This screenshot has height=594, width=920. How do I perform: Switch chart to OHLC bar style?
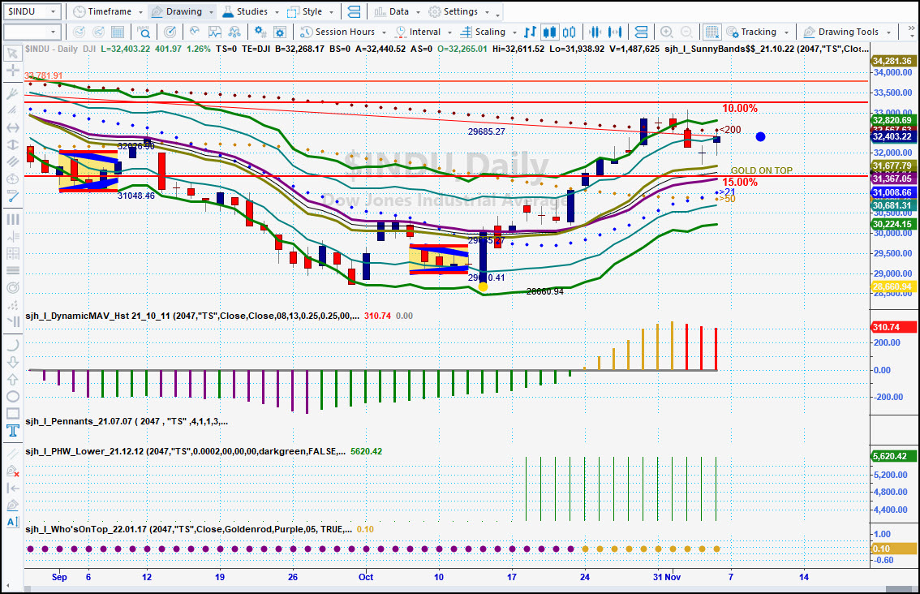[x=530, y=32]
